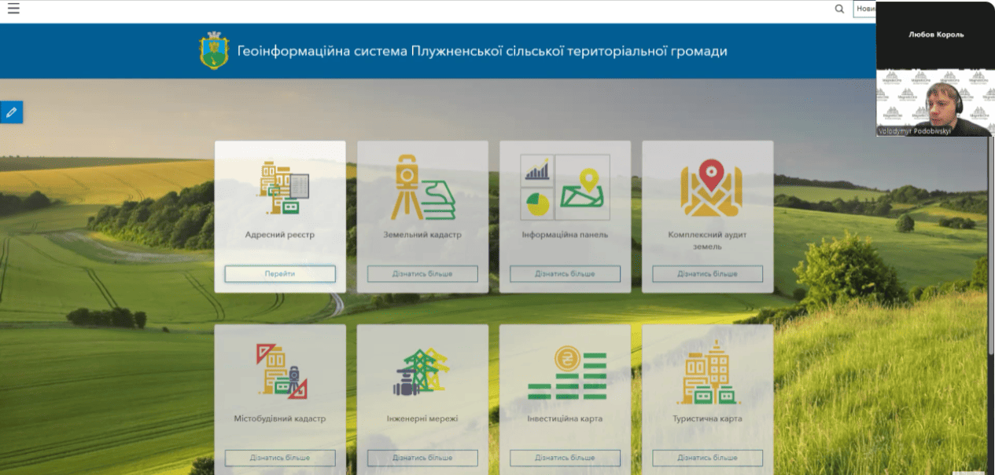Click the Земельний кадастр theodolite icon
Viewport: 995px width, 475px height.
[422, 188]
